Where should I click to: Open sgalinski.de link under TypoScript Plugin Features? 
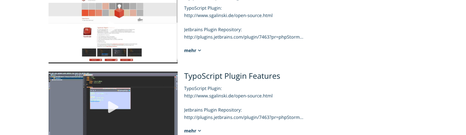[x=228, y=96]
